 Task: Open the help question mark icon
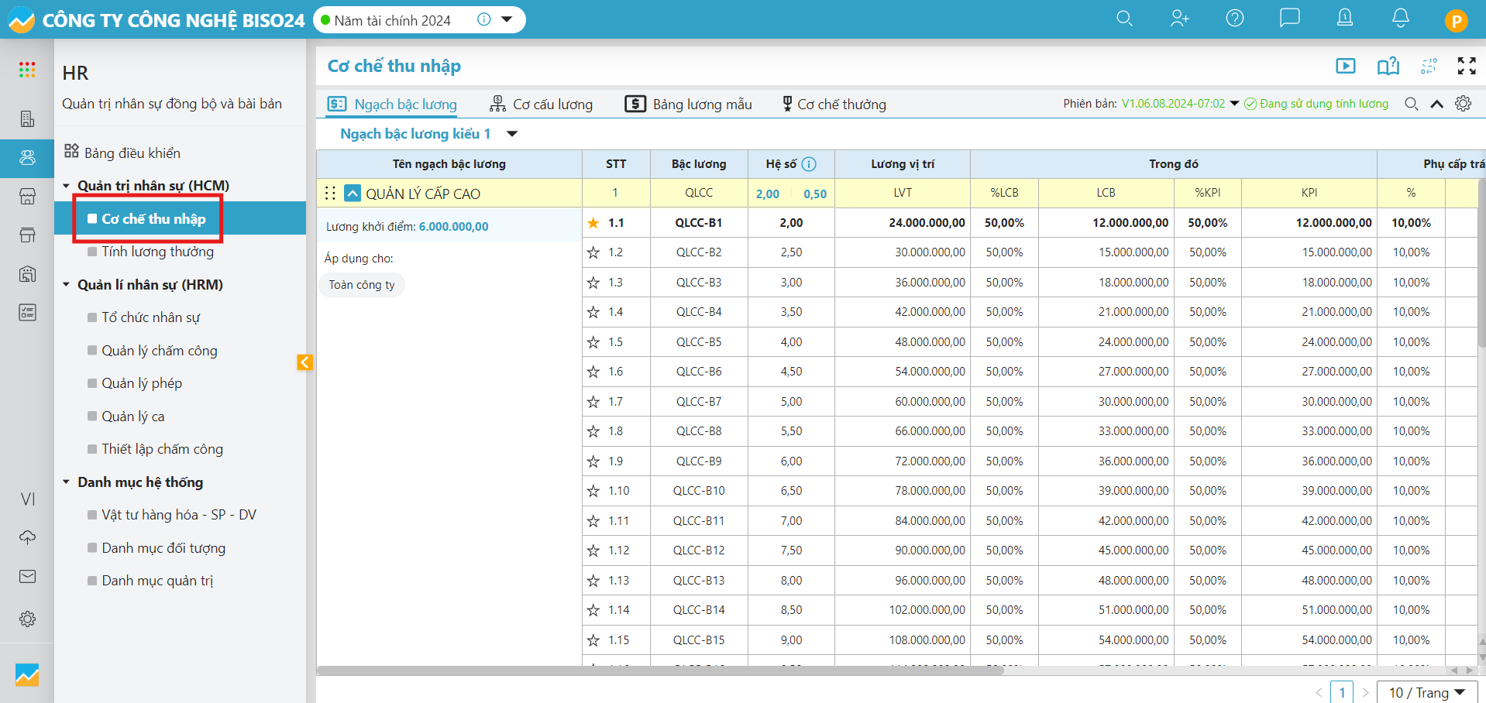point(1234,19)
